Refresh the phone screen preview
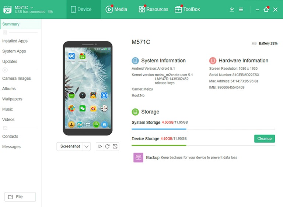 pos(107,146)
